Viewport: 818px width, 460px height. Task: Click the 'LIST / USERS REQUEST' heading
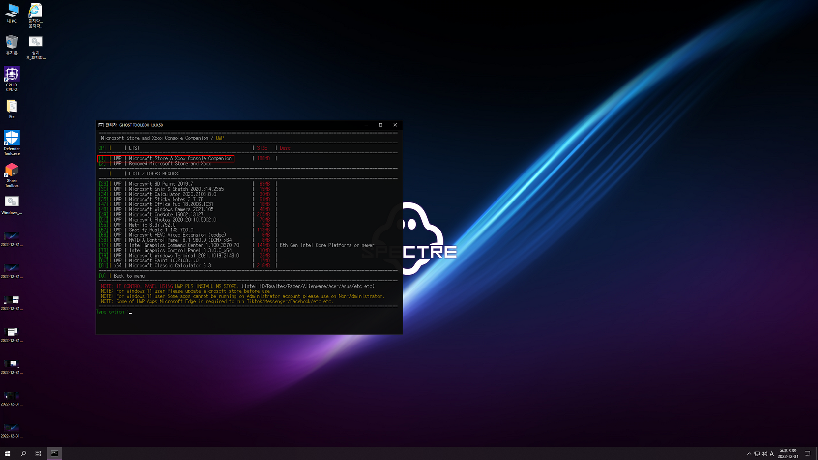[154, 174]
